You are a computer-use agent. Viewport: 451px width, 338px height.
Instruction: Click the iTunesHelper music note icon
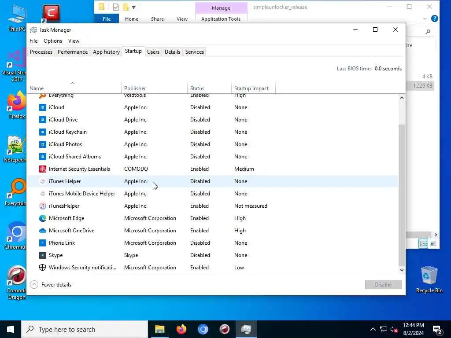coord(43,206)
